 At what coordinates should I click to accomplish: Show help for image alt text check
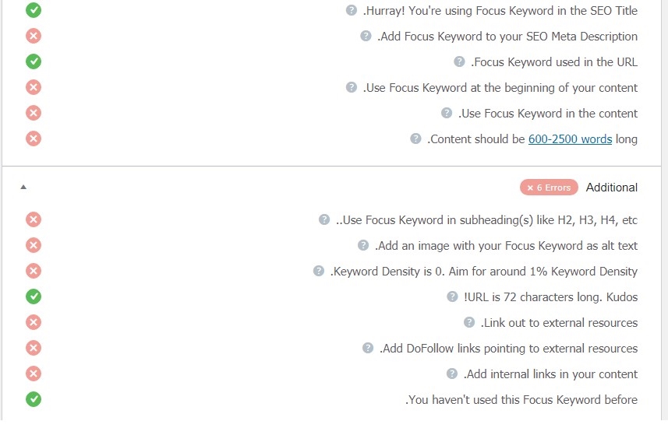pyautogui.click(x=363, y=246)
